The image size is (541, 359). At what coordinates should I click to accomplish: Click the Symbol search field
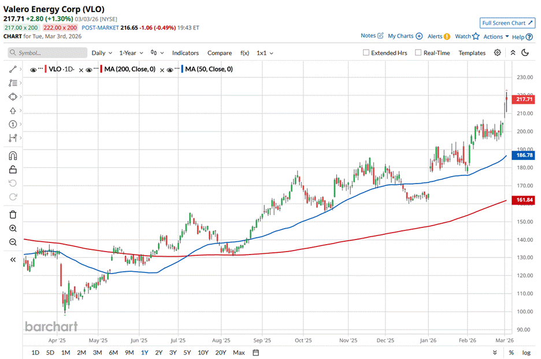pos(47,53)
